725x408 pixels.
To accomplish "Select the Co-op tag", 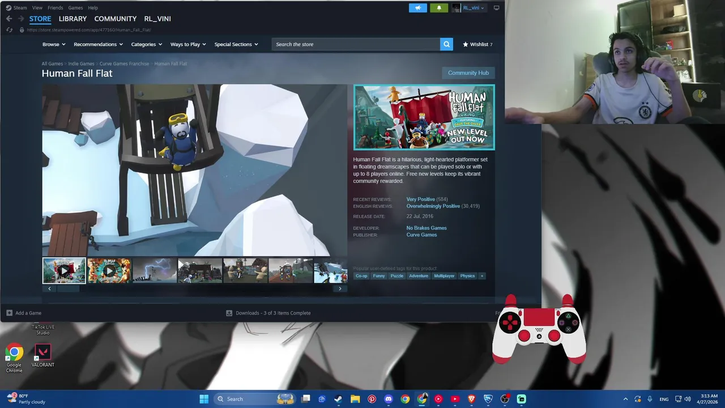I will click(x=361, y=276).
